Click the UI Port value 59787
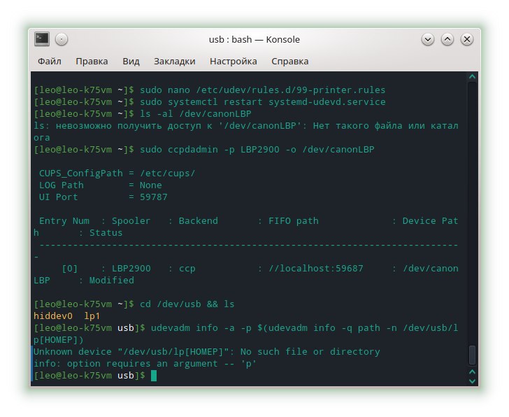Viewport: 509px width, 417px height. point(154,197)
